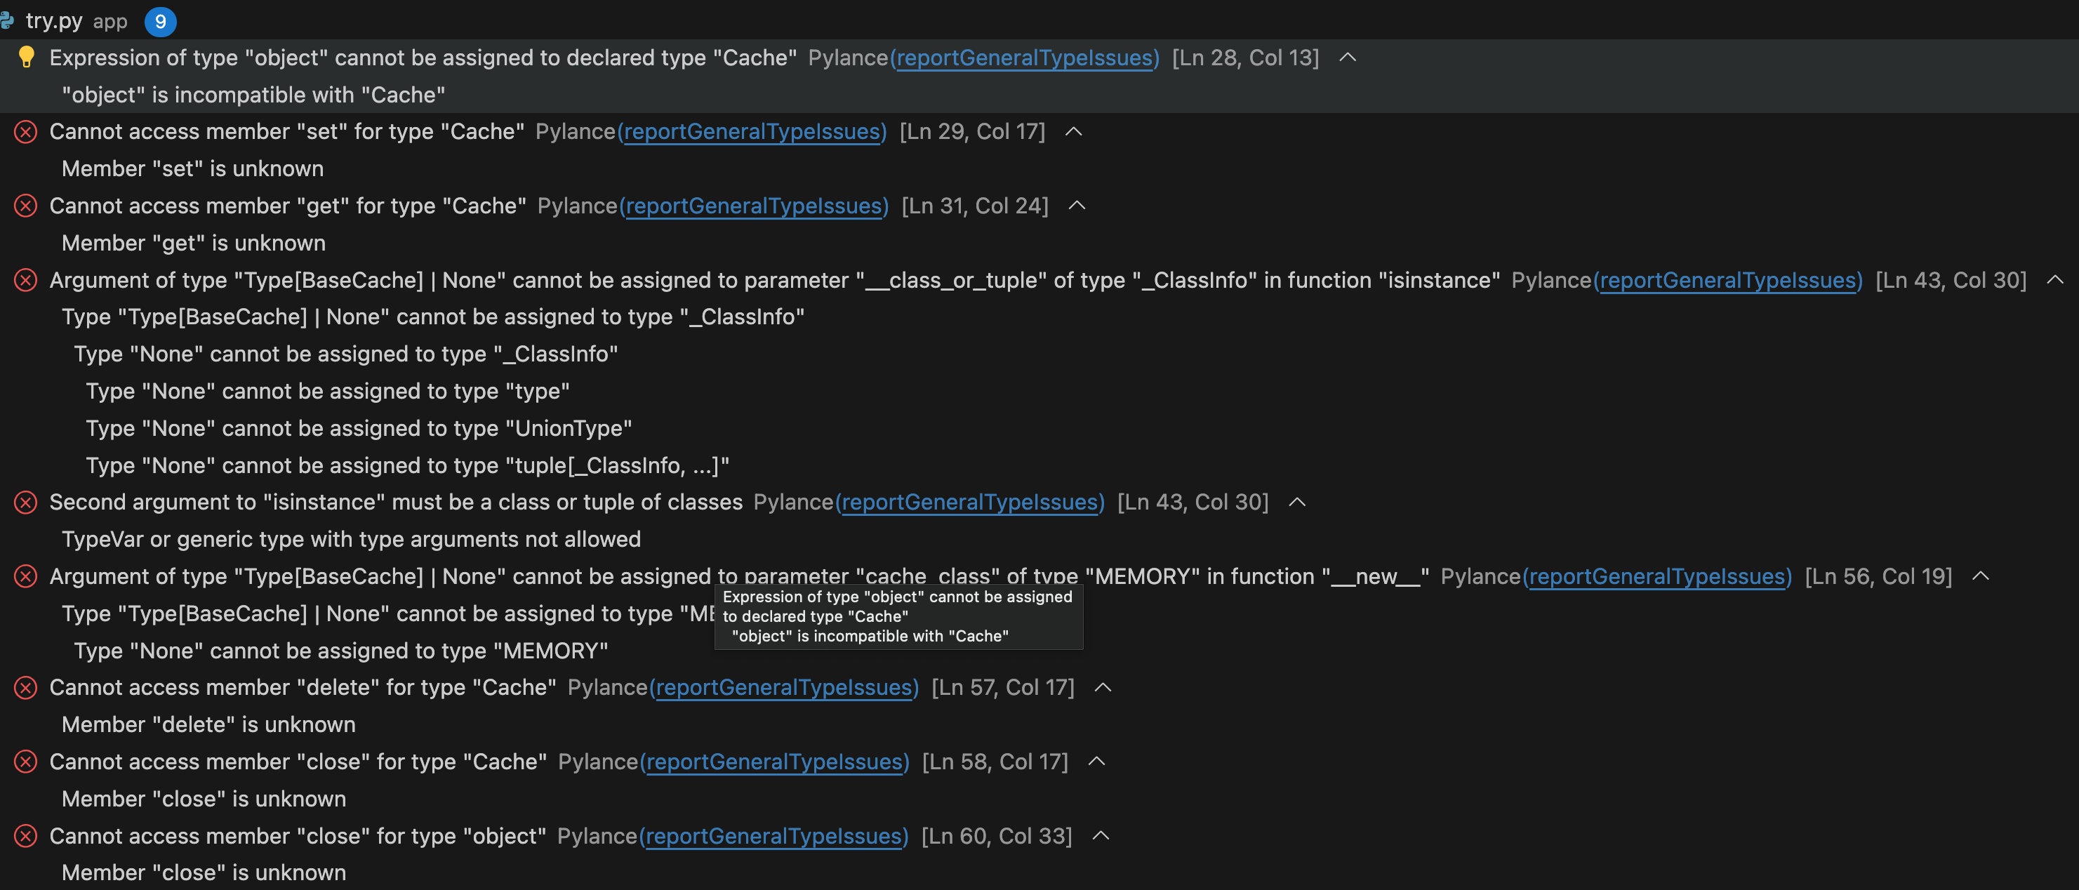
Task: Click the error icon for member "close" on object
Action: pyautogui.click(x=25, y=837)
